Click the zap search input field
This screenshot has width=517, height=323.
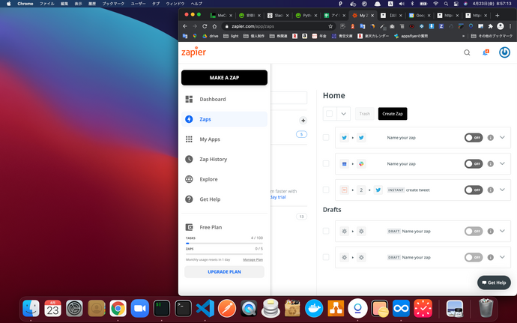point(288,97)
